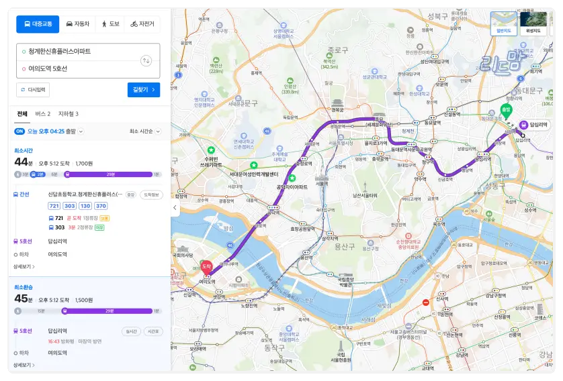
Task: Select 일반지도 map type
Action: [x=504, y=23]
